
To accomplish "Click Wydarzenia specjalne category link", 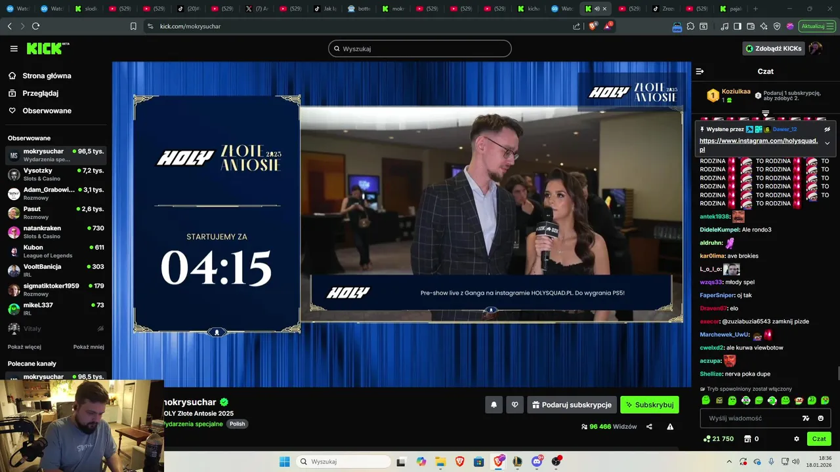I will pyautogui.click(x=194, y=424).
